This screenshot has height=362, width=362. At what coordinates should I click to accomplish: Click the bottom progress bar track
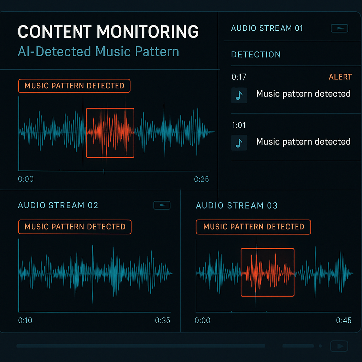[x=141, y=346]
